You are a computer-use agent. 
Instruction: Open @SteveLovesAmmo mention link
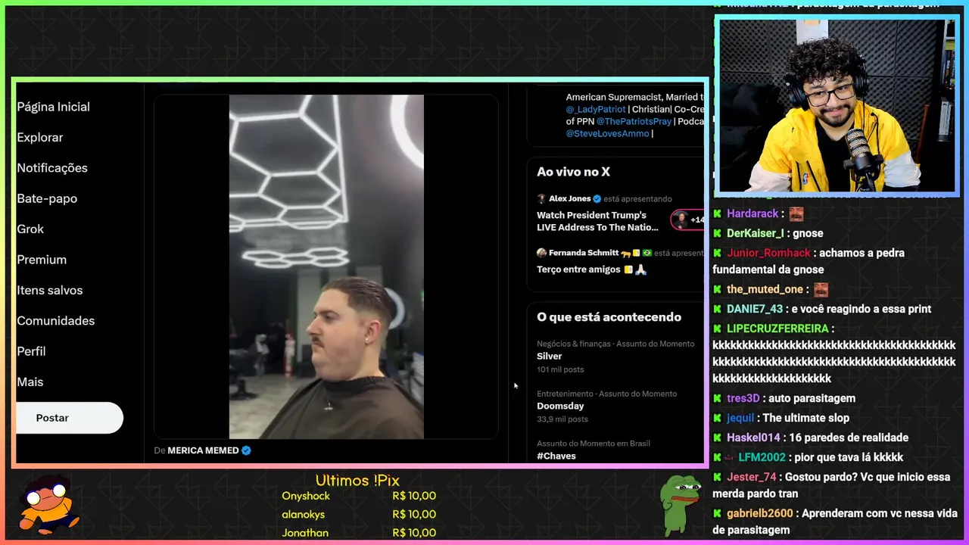tap(607, 133)
